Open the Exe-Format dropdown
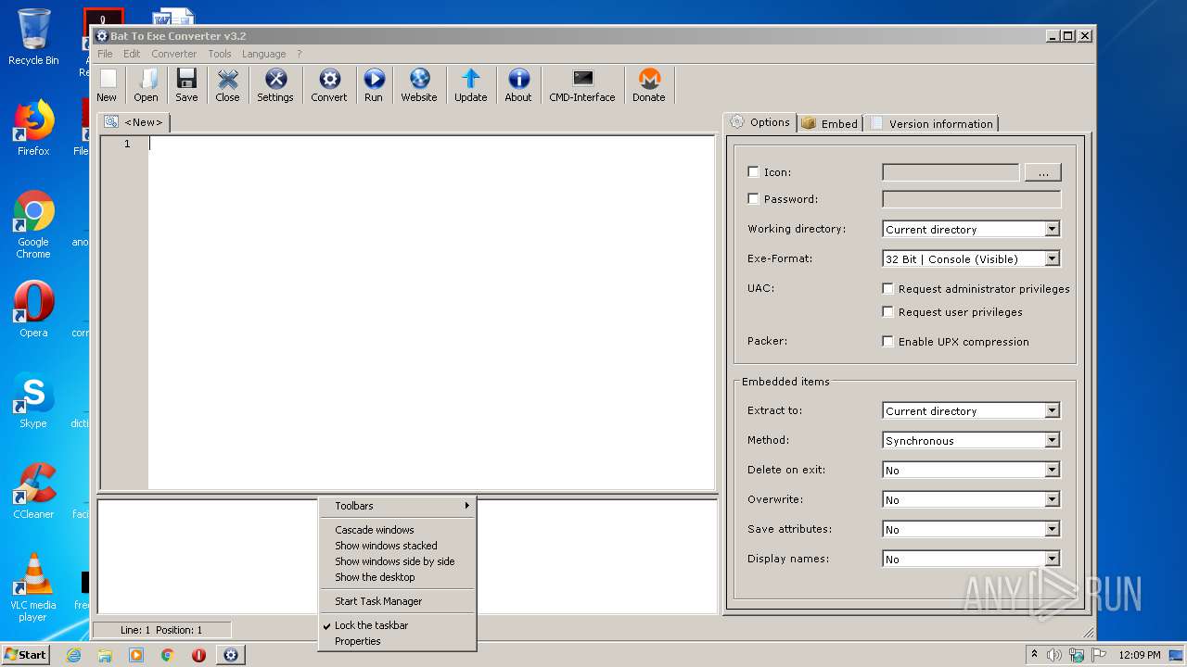 [x=971, y=258]
